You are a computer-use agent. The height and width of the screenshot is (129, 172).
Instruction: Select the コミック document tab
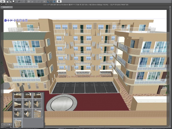(6, 7)
